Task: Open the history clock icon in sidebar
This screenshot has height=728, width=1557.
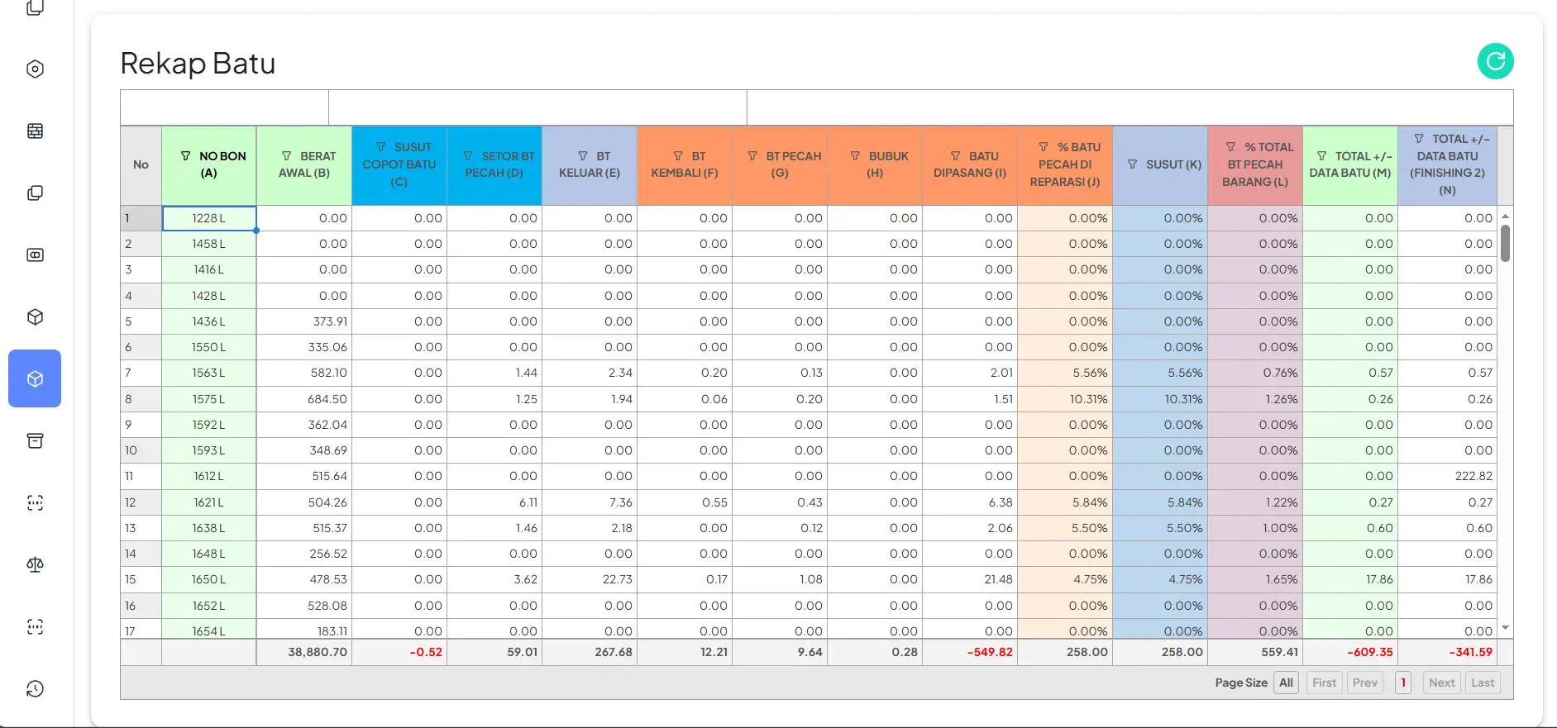Action: (x=35, y=689)
